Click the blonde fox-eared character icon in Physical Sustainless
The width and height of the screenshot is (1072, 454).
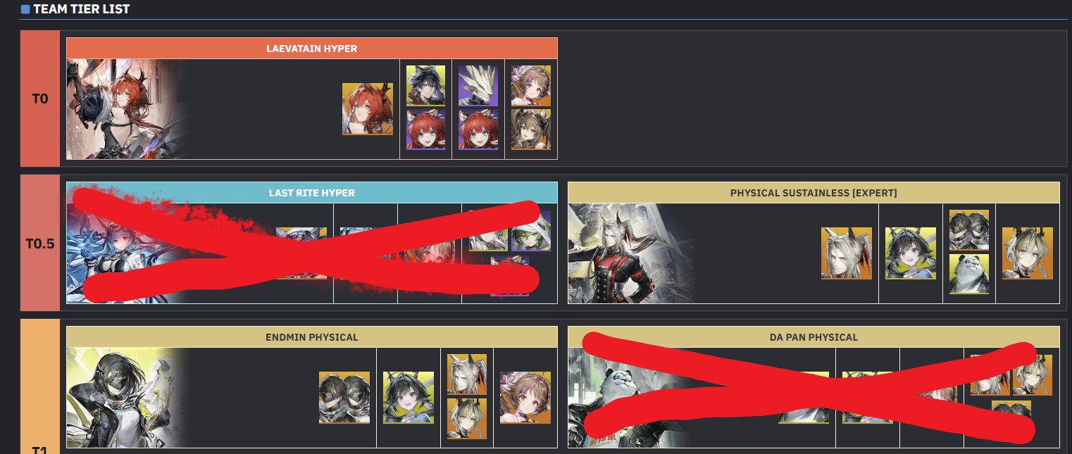[x=847, y=253]
